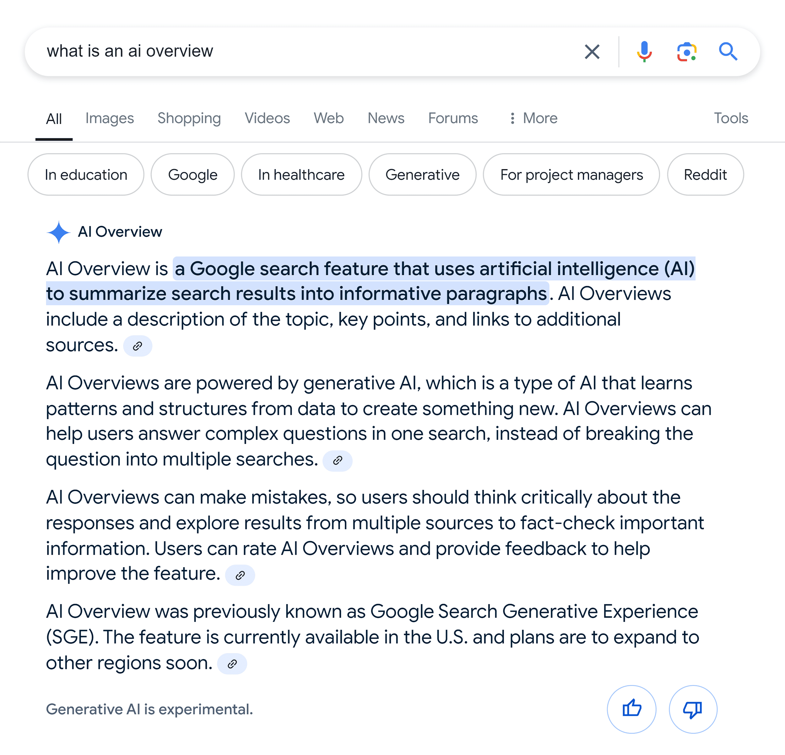Viewport: 785px width, 755px height.
Task: Run the search via the magnifier icon
Action: [728, 51]
